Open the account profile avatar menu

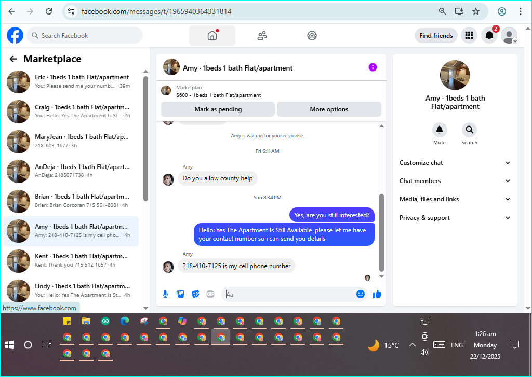click(x=509, y=36)
